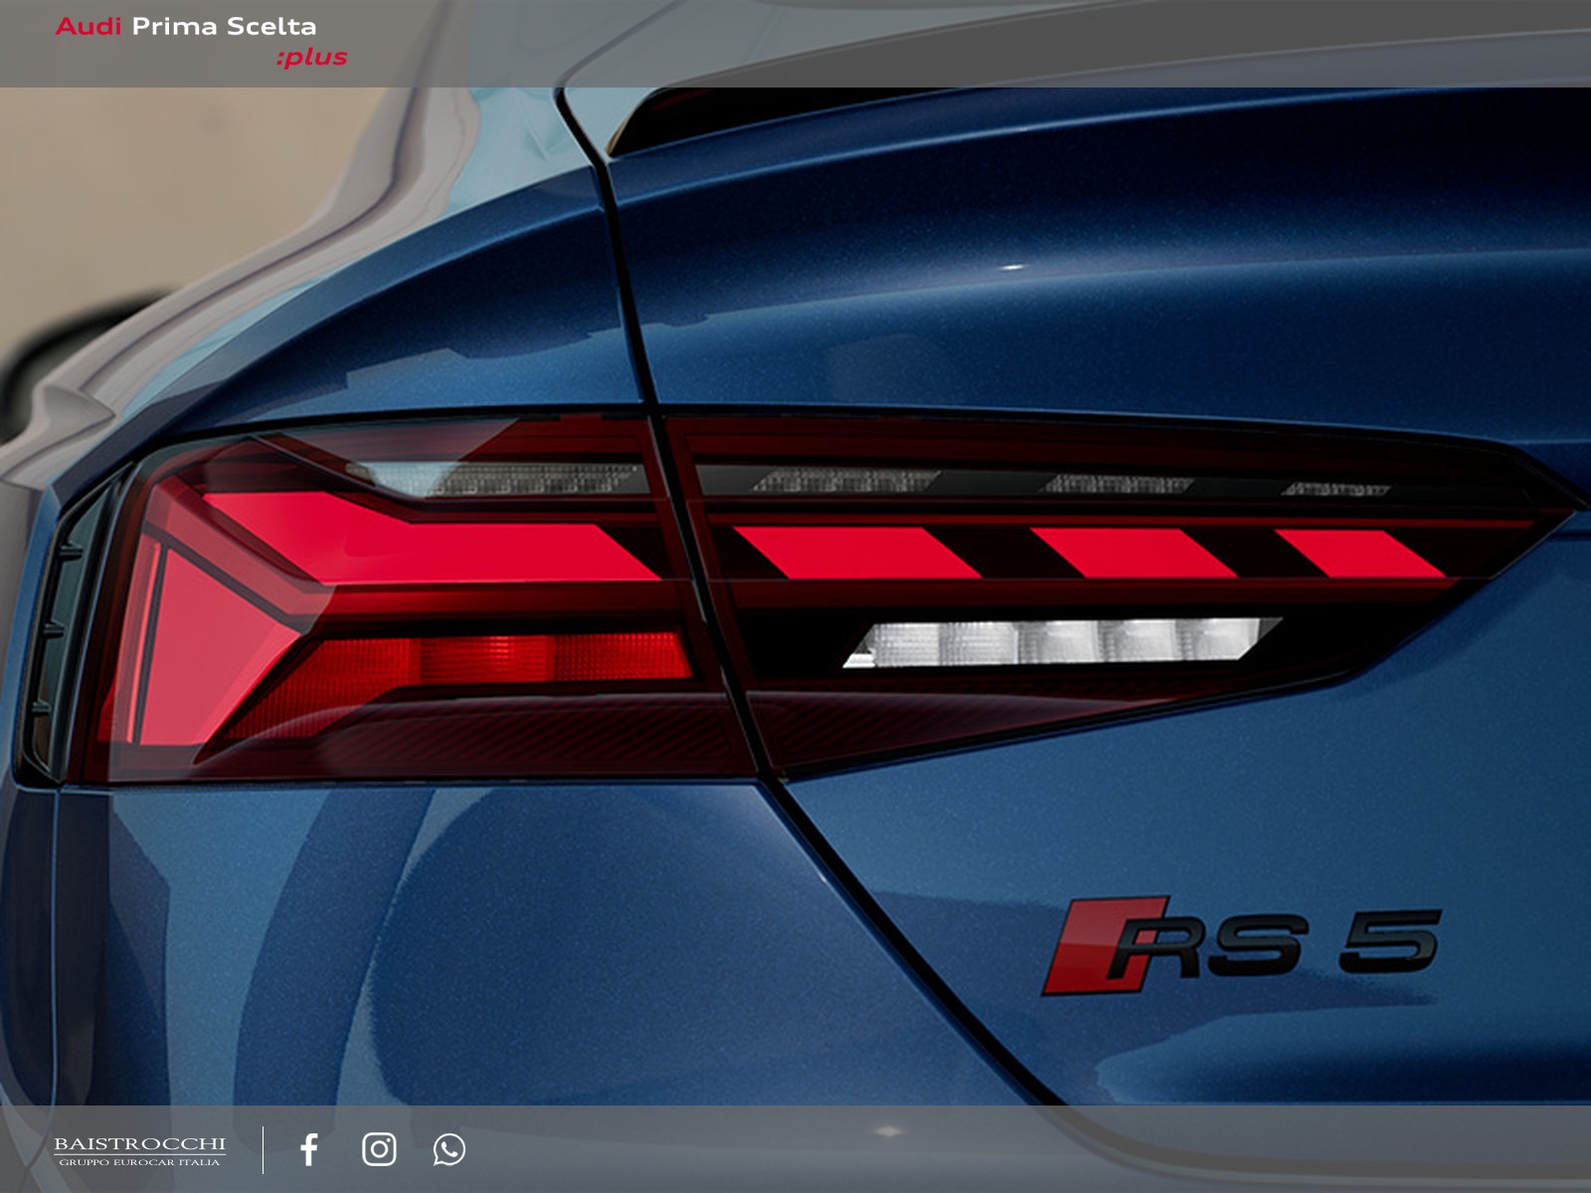1591x1193 pixels.
Task: Click first red LED segment on trunk lid
Action: (x=855, y=553)
